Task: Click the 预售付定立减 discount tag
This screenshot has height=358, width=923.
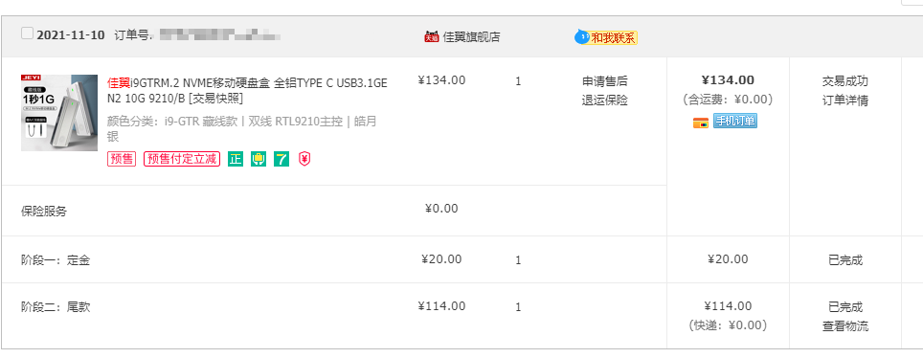Action: (182, 159)
